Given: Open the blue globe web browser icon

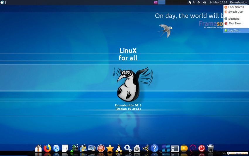Looking at the screenshot, I should (x=56, y=148).
